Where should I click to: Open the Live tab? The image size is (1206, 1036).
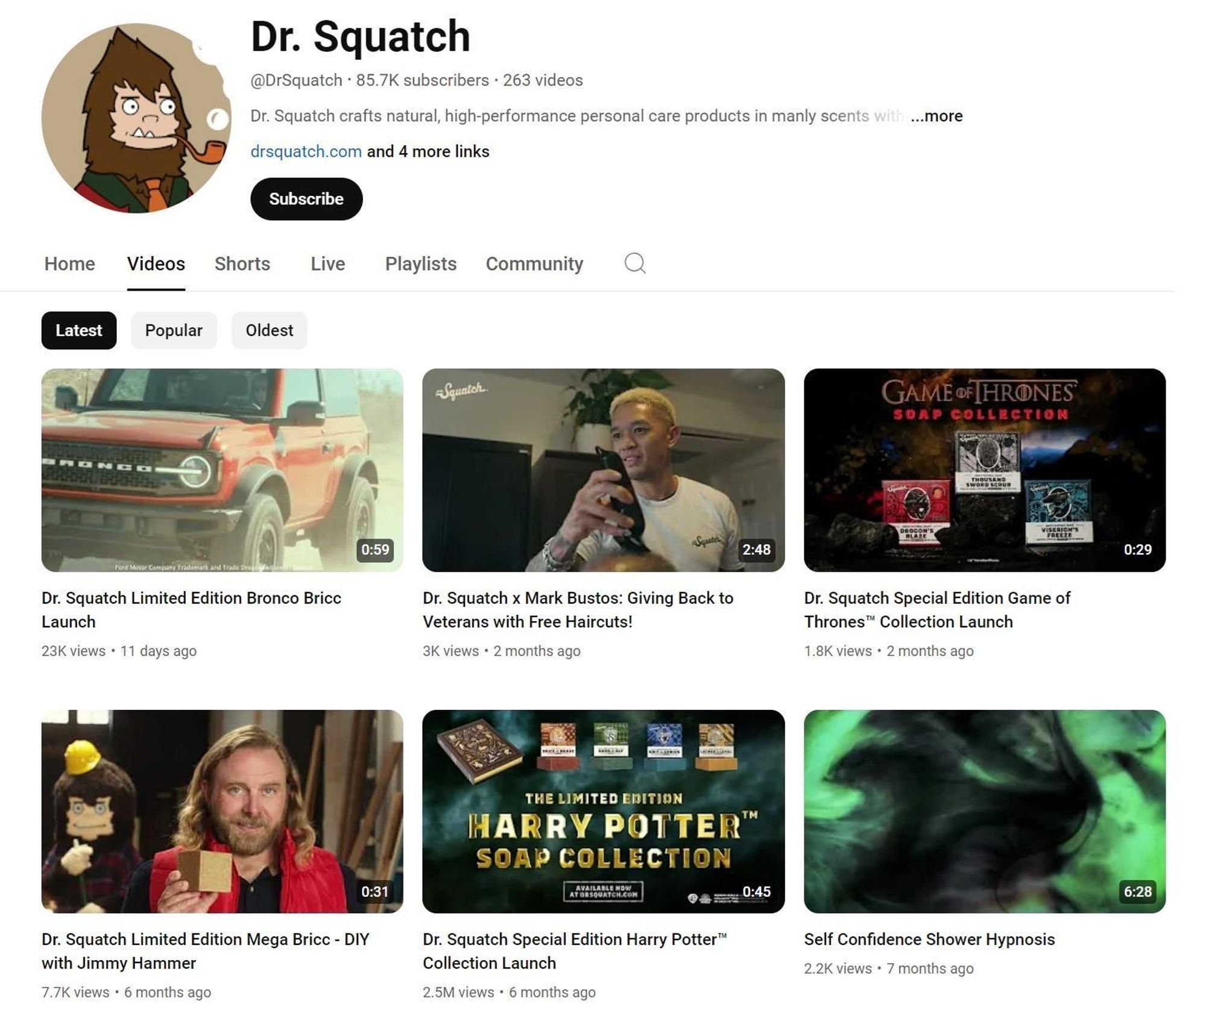(327, 264)
